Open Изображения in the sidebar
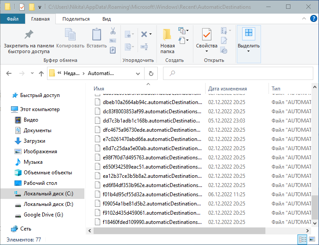The width and height of the screenshot is (319, 245). (40, 151)
